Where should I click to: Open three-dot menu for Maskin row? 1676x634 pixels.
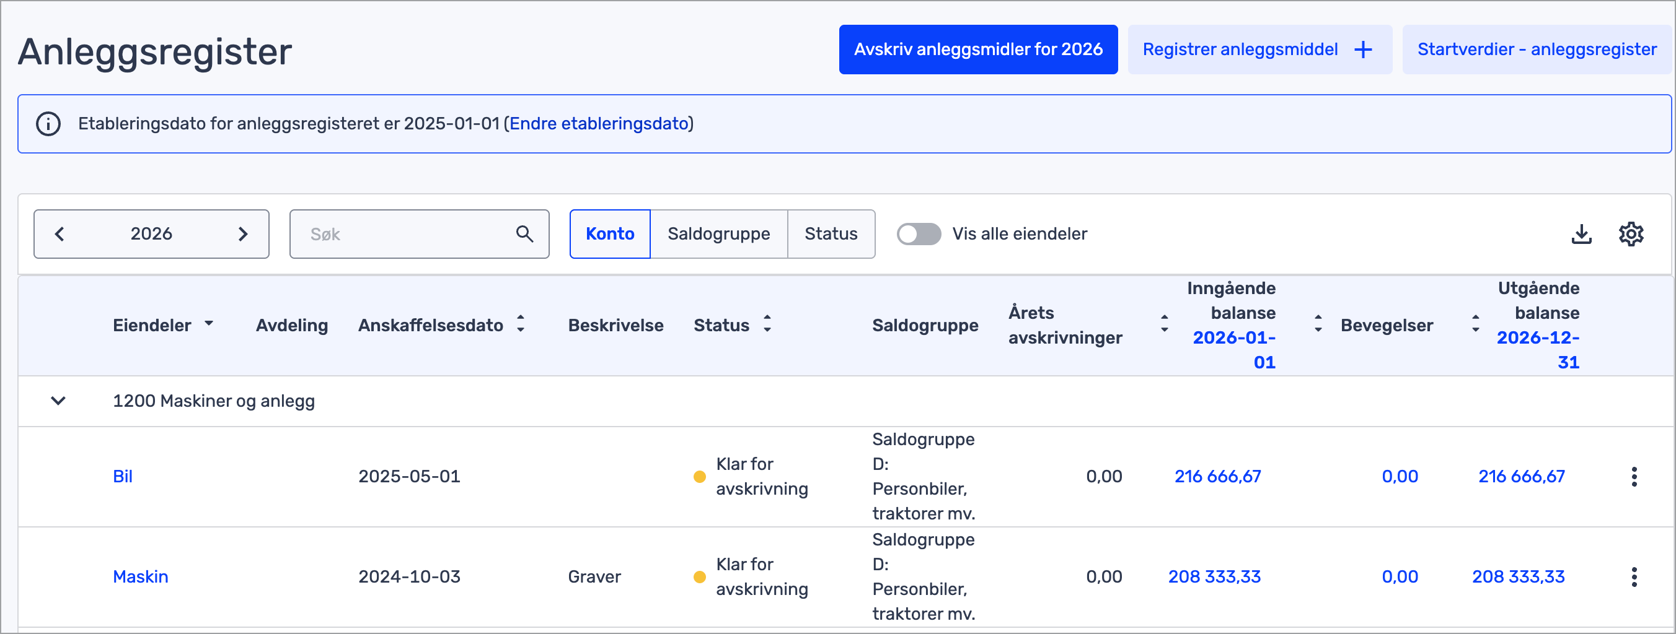(1633, 577)
